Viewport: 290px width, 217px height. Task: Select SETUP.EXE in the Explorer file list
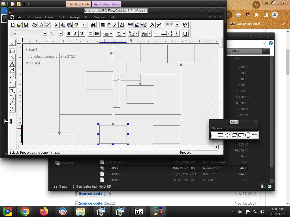(174, 168)
